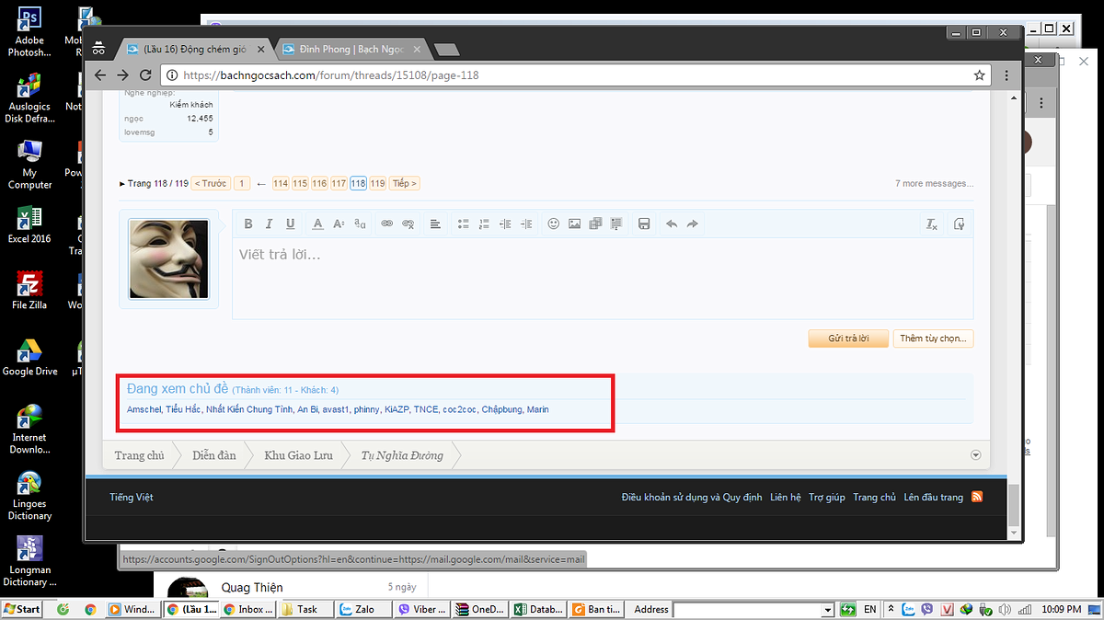Click the unordered list icon
The width and height of the screenshot is (1104, 620).
(x=463, y=224)
